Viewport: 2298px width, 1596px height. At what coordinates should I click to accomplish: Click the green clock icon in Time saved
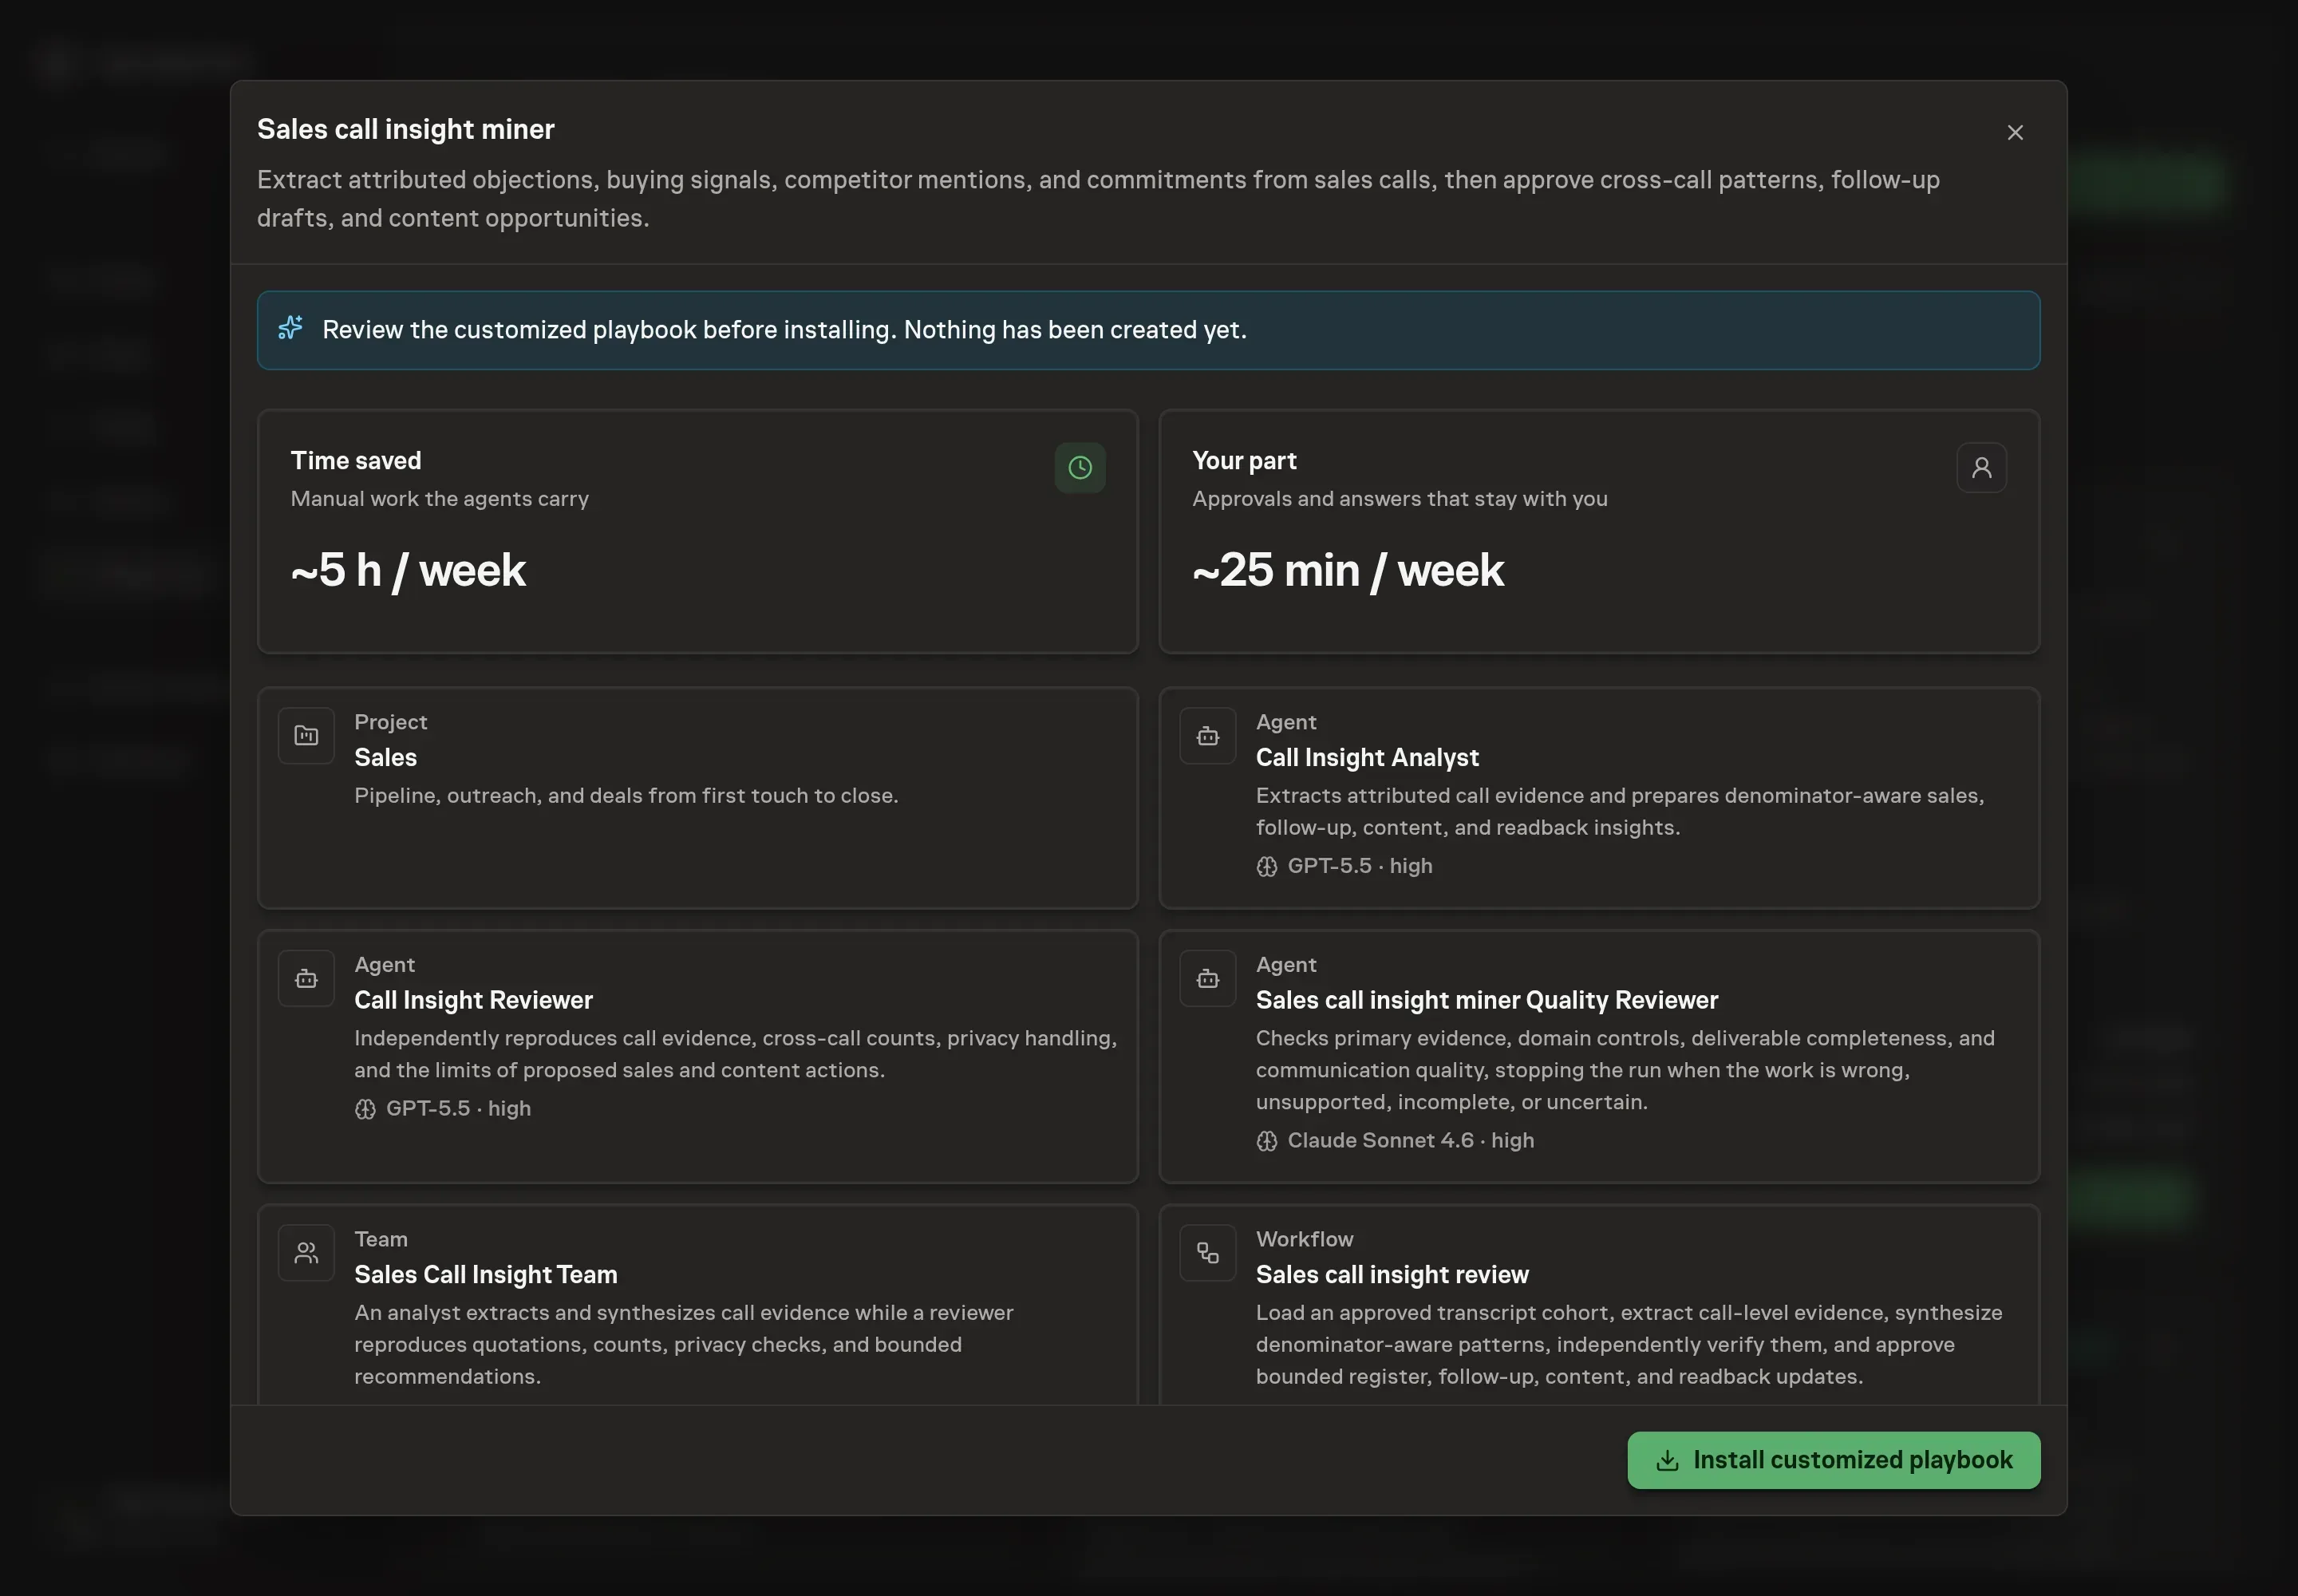1080,467
